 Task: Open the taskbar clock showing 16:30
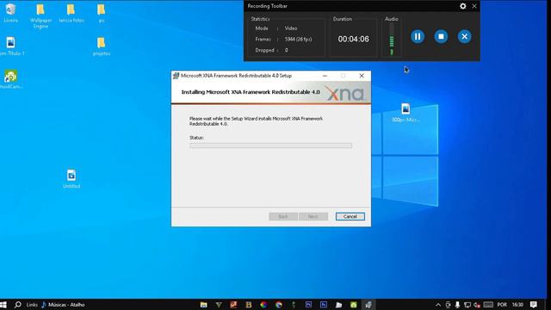pos(517,305)
